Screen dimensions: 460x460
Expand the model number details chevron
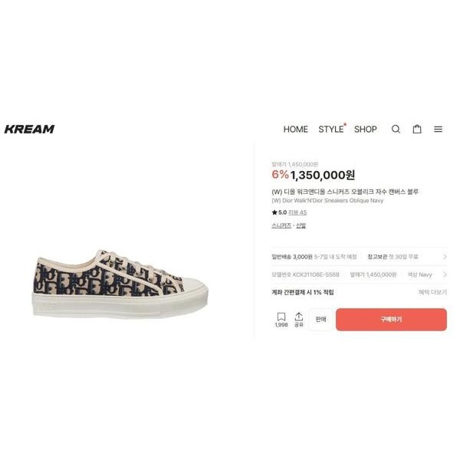[445, 274]
